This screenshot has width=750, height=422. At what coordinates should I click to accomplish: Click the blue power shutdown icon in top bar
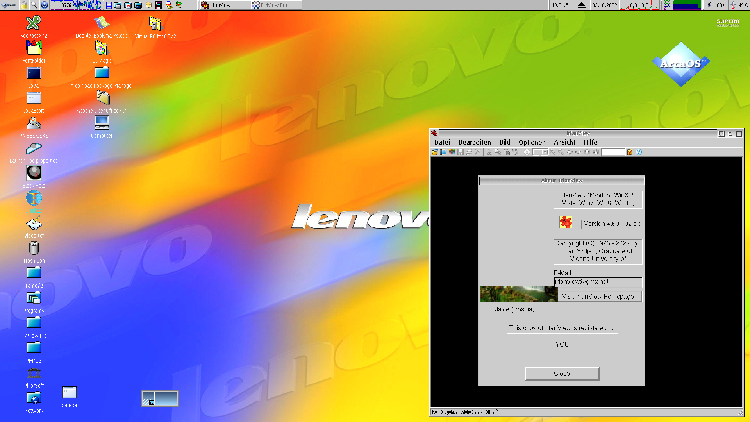click(45, 5)
